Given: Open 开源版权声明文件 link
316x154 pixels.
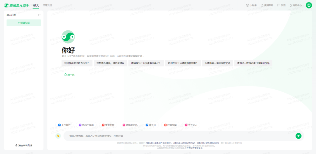Looking at the screenshot, I should tap(195, 148).
